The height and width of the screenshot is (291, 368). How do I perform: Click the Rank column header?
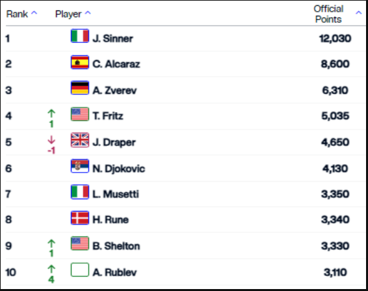coord(17,14)
